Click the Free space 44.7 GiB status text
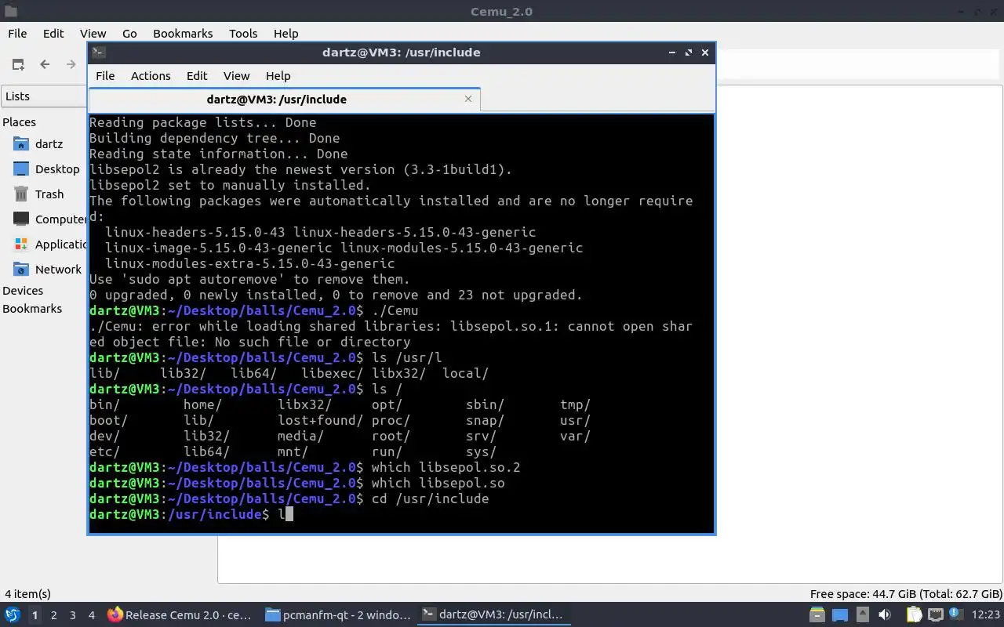Screen dimensions: 1004x627 click(906, 594)
